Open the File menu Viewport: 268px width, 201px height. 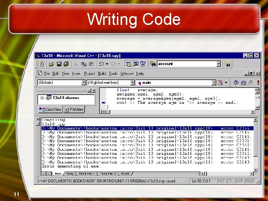click(x=47, y=73)
